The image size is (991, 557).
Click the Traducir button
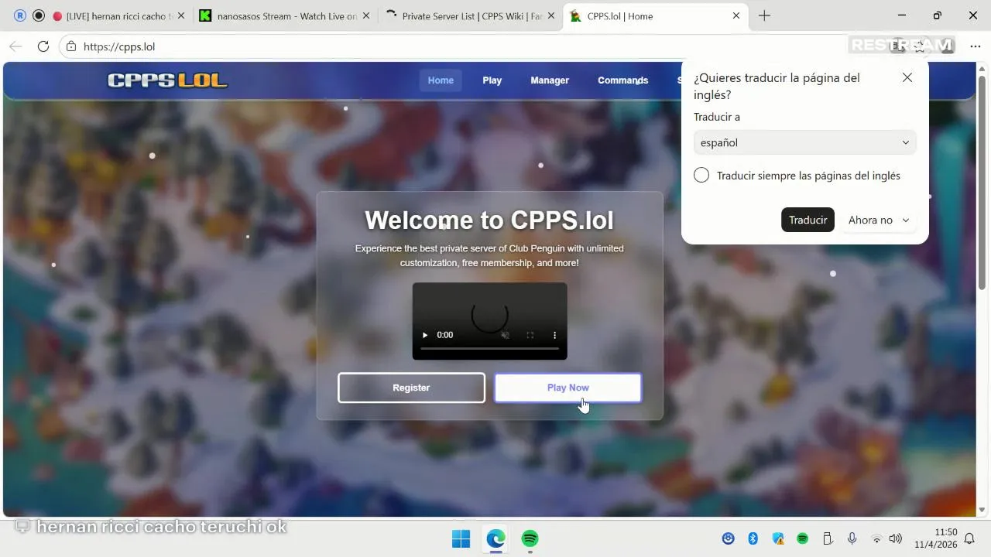808,220
